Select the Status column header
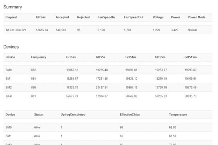 pyautogui.click(x=39, y=115)
